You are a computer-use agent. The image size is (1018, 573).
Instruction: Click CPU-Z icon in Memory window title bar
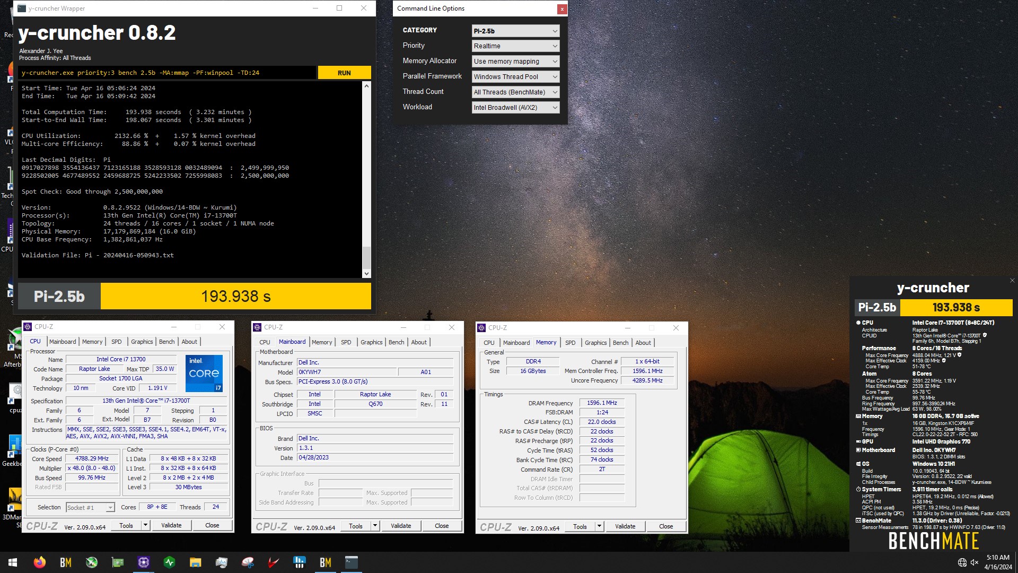coord(482,328)
